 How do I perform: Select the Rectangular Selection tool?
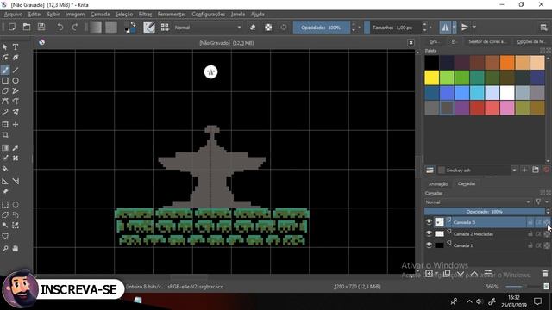tap(5, 205)
